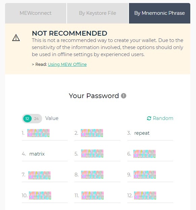
Task: Open the Using MEW Offline link
Action: 67,65
